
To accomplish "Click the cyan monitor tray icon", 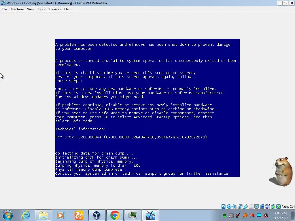I will [259, 215].
